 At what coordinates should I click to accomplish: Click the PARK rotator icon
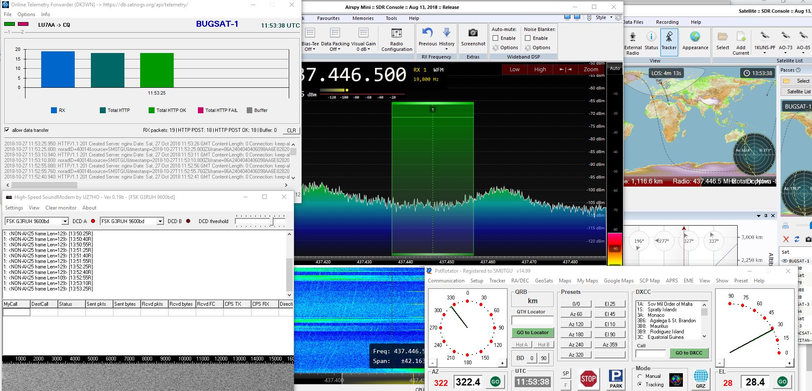[x=616, y=378]
